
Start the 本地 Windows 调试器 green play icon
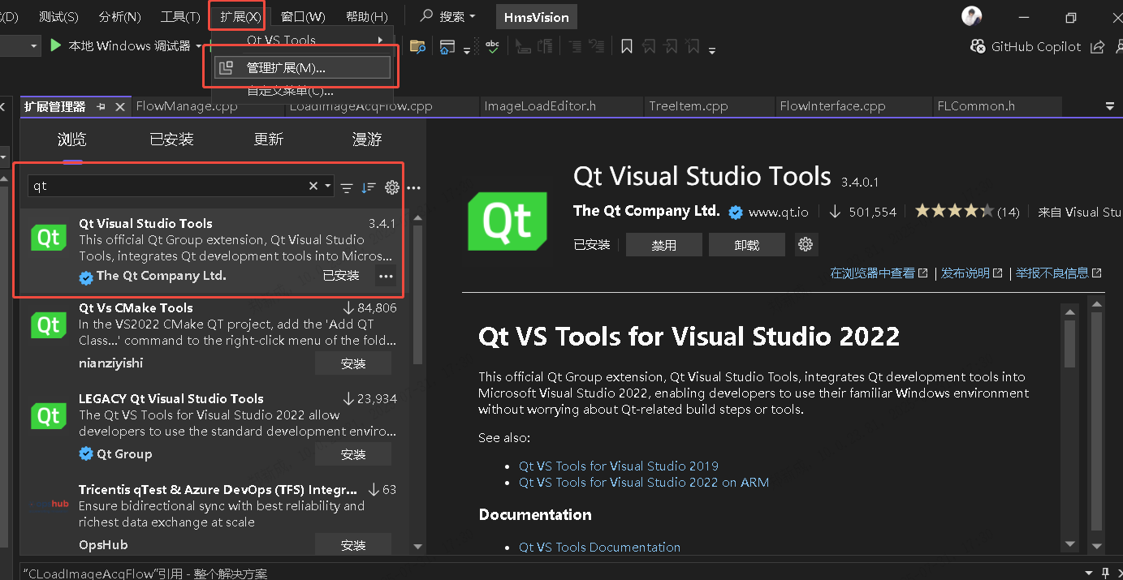[55, 46]
